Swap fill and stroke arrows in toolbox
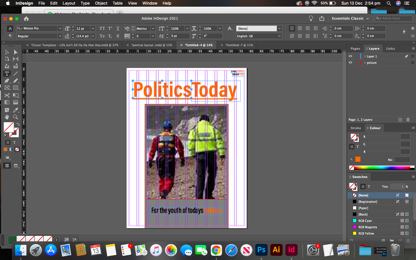416x260 pixels. tap(18, 124)
